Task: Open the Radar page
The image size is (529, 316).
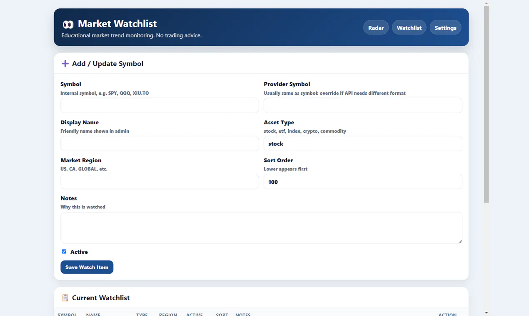Action: [x=376, y=28]
